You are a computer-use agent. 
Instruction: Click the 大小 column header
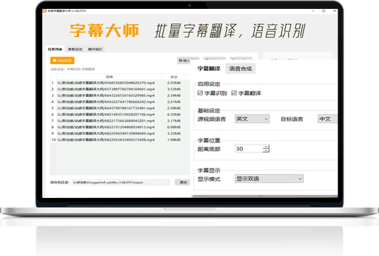click(x=174, y=77)
